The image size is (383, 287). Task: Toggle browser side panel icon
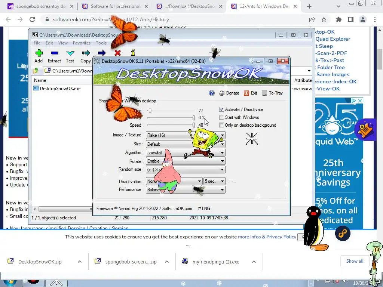351,19
